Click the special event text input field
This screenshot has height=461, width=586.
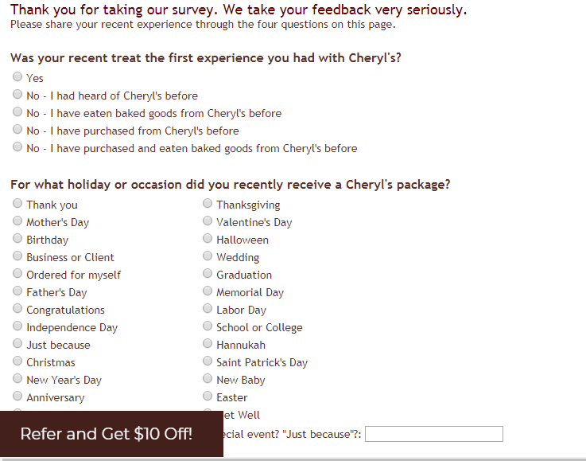[x=433, y=434]
